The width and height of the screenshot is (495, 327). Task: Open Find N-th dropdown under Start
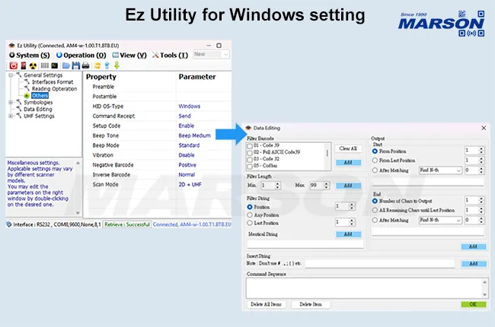coord(440,170)
